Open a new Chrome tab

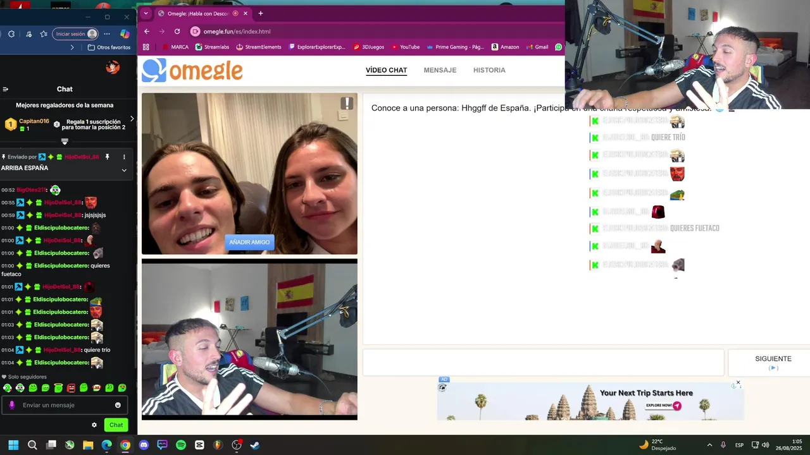point(260,13)
